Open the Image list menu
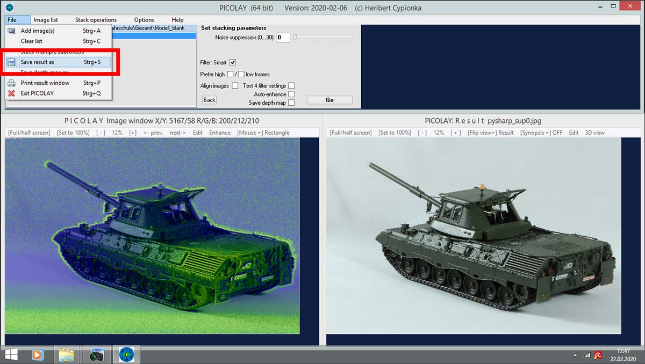Image resolution: width=645 pixels, height=364 pixels. (x=46, y=20)
